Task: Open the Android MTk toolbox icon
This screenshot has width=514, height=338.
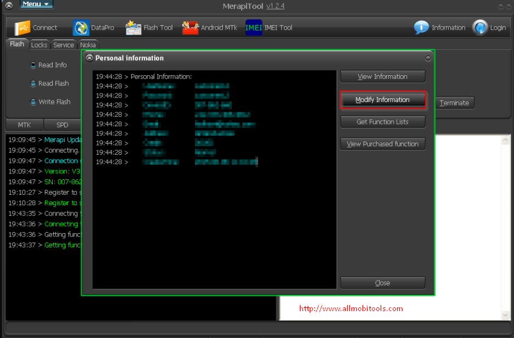Action: 190,28
